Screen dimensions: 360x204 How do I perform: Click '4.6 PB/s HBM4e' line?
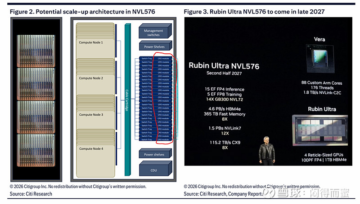pos(225,109)
